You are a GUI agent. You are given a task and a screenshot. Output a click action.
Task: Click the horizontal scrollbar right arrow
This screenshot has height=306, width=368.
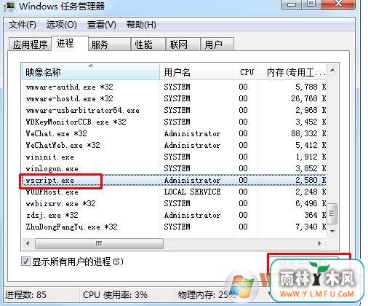click(319, 243)
